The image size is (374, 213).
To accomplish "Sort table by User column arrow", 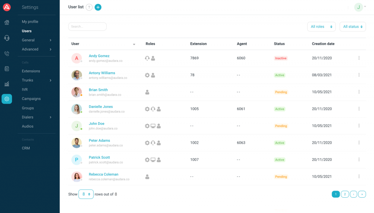I will click(x=134, y=44).
